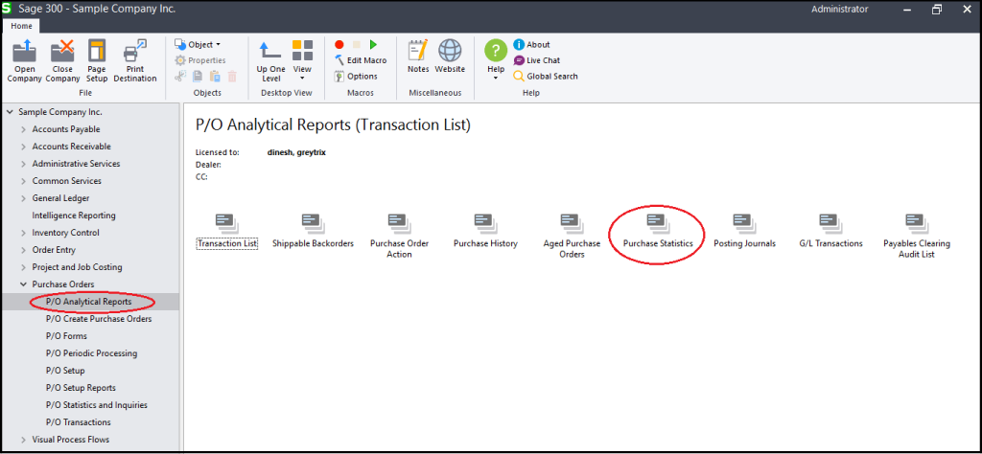Open the Purchase History report
Viewport: 982px width, 454px height.
pyautogui.click(x=485, y=231)
